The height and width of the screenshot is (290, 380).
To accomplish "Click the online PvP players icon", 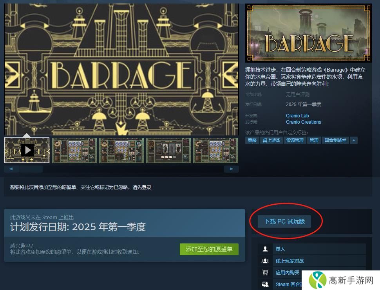I will pyautogui.click(x=265, y=261).
